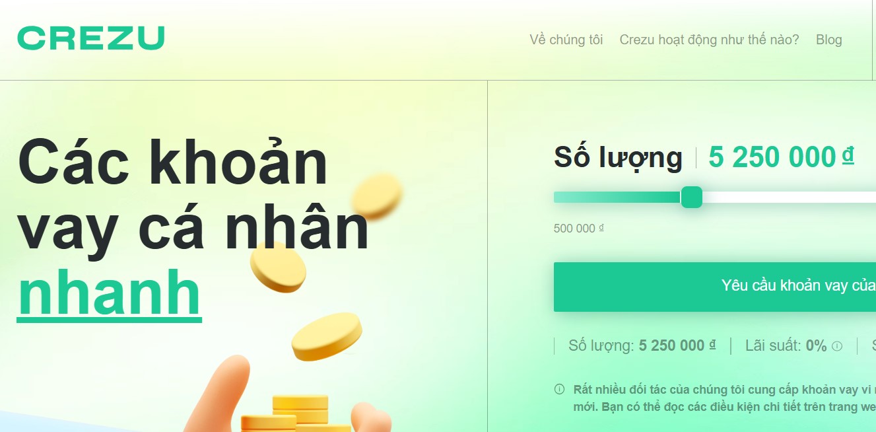Screen dimensions: 876x432
Task: Click the underlined word 'nhanh'
Action: [109, 293]
